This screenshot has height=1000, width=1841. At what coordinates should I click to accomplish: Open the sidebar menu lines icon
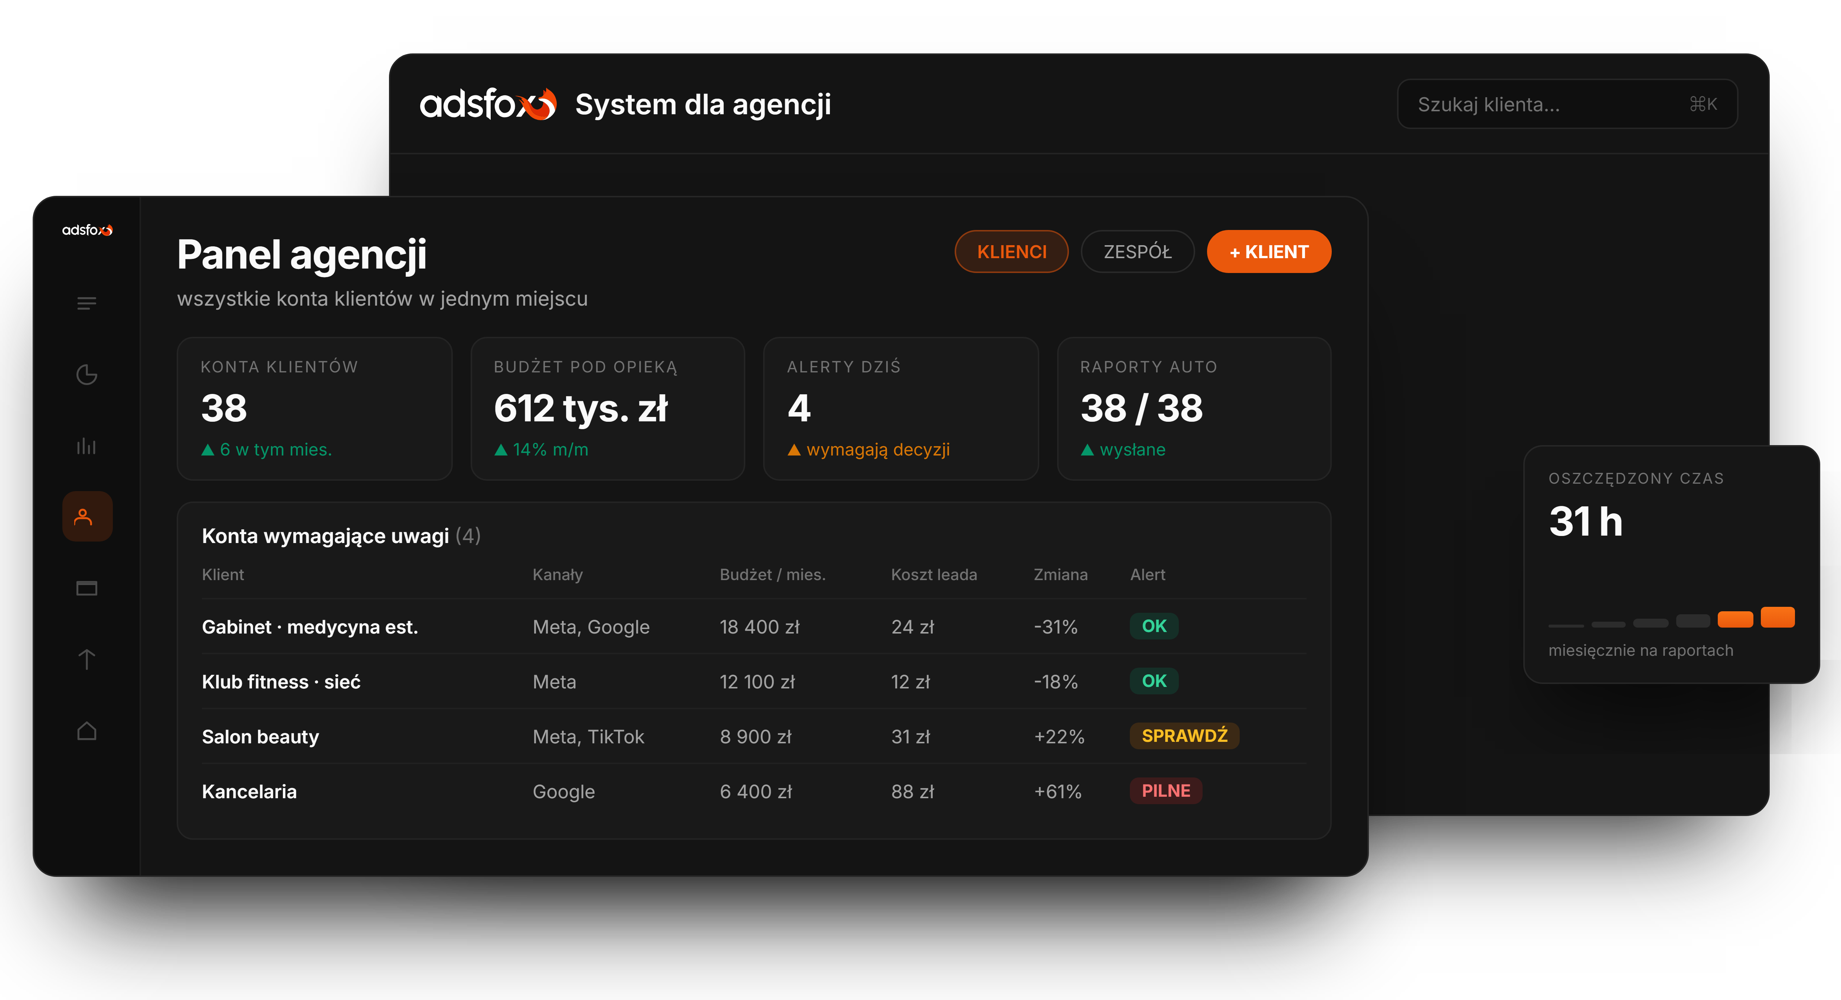pos(86,303)
